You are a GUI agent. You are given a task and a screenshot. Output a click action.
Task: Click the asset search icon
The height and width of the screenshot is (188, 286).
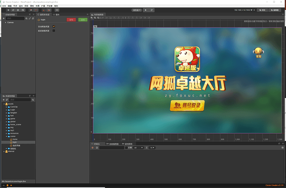tap(33, 100)
